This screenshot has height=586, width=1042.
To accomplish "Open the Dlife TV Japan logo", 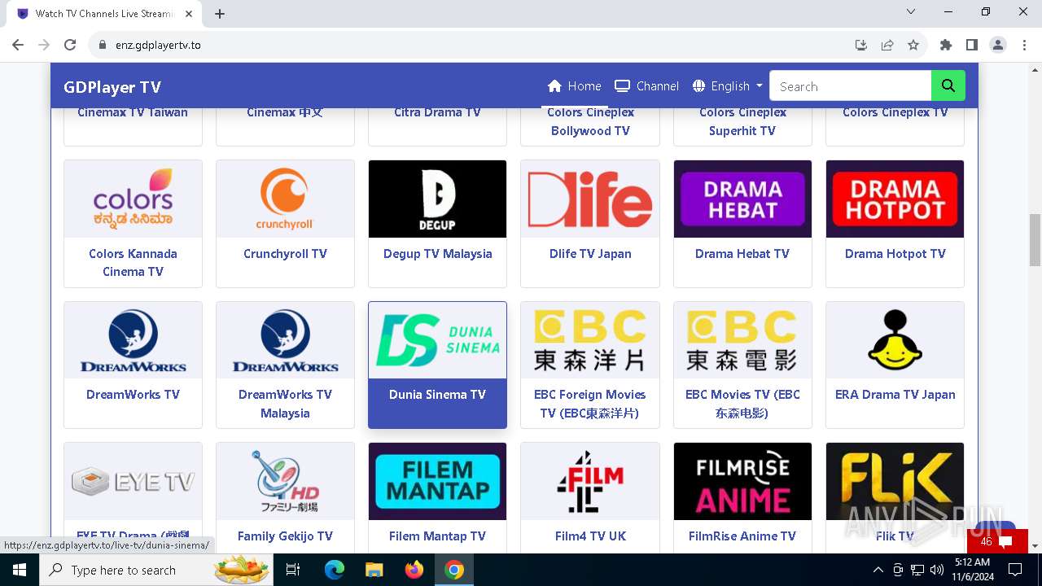I will pyautogui.click(x=590, y=199).
